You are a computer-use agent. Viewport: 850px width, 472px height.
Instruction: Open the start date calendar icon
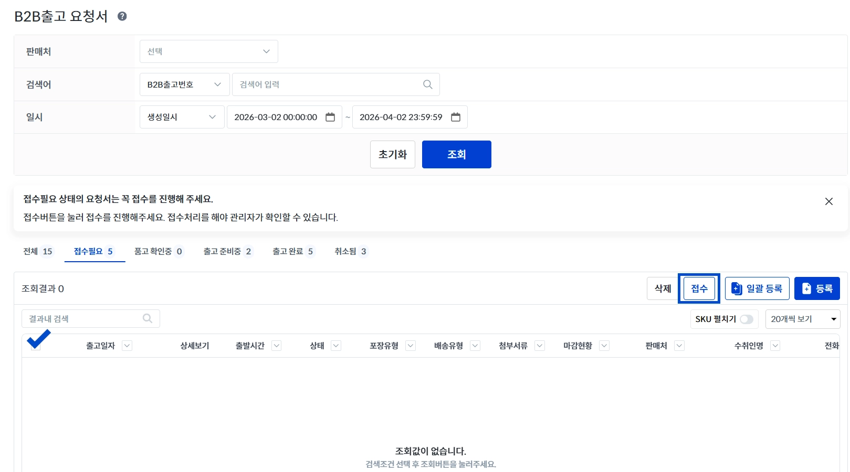330,117
